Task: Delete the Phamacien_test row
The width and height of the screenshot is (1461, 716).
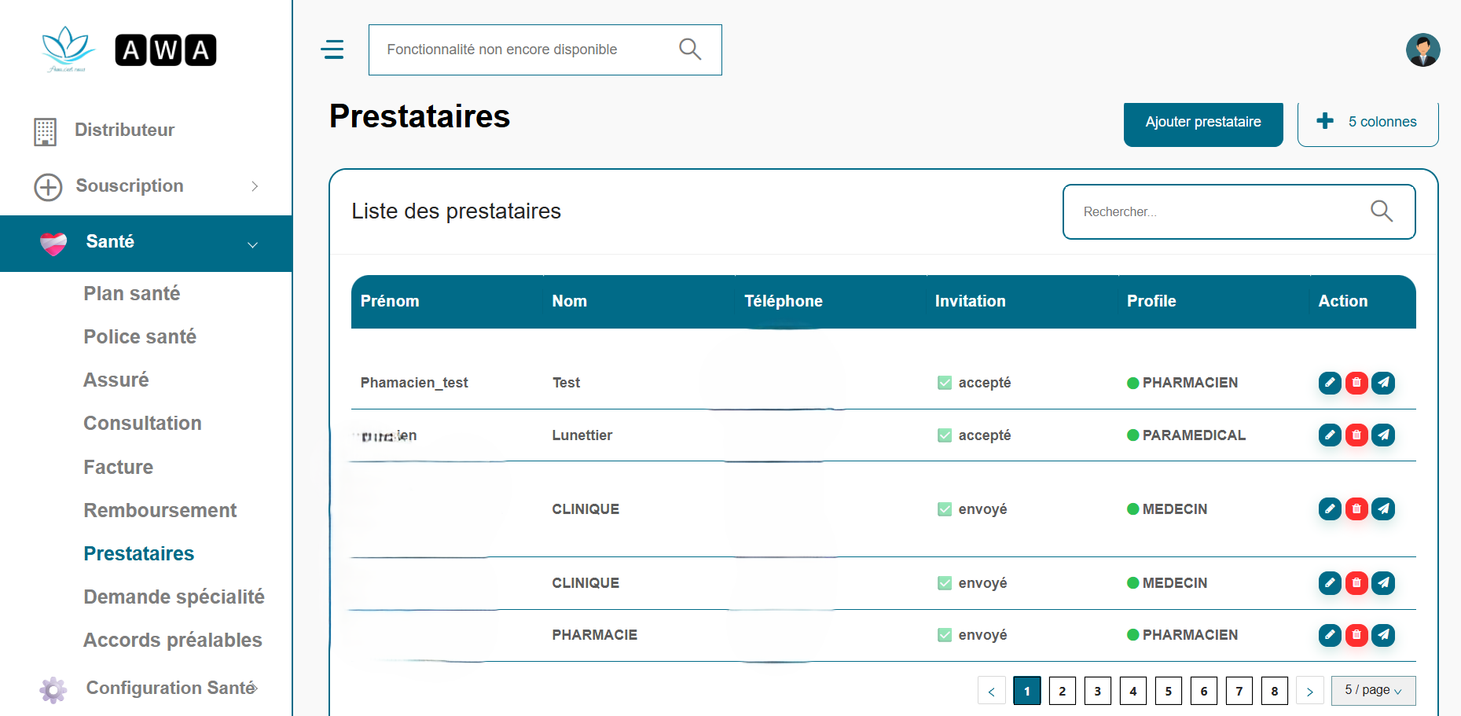Action: [x=1356, y=383]
